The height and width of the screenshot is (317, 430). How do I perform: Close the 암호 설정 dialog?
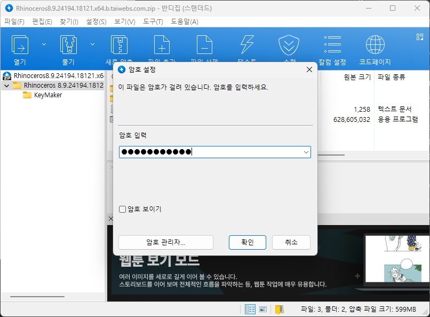(x=309, y=69)
